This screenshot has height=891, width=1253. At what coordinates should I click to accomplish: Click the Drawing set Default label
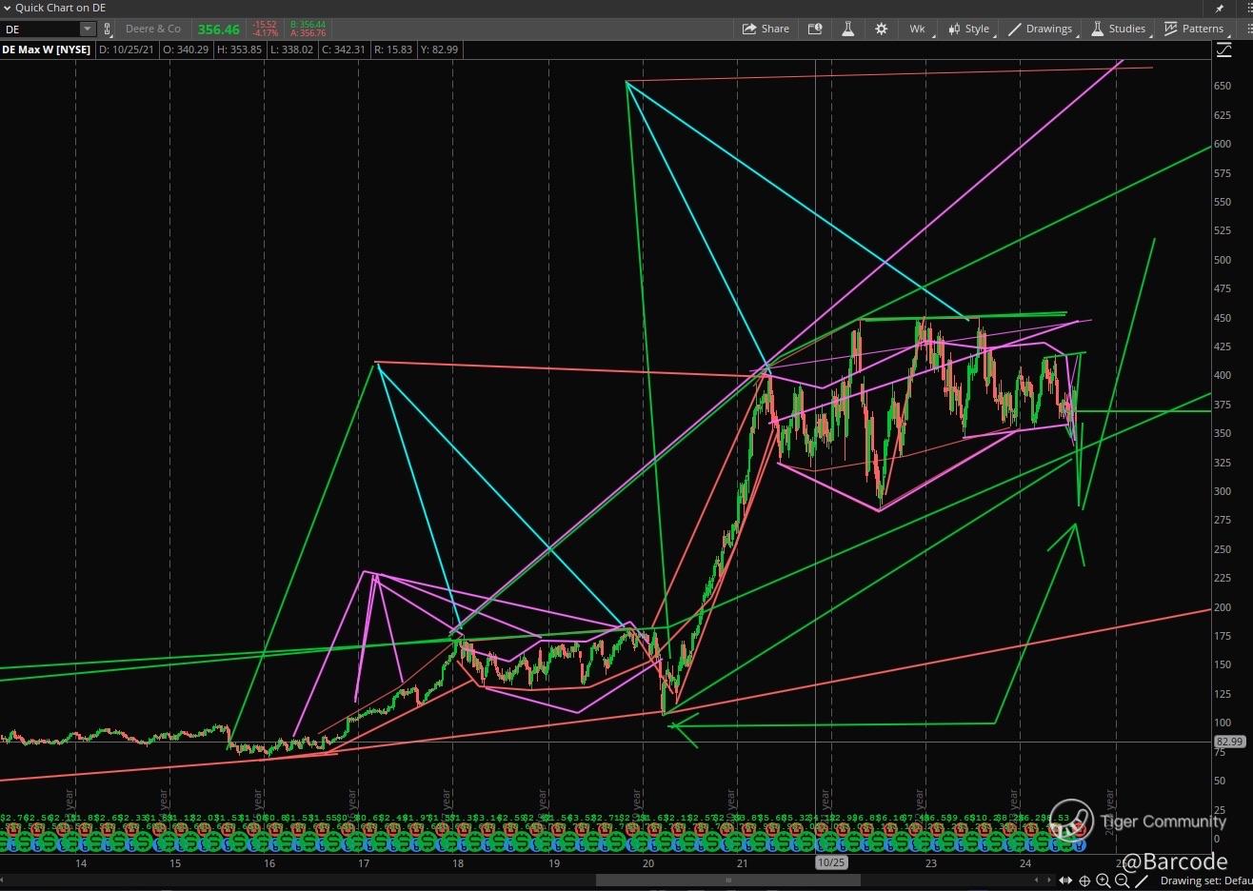tap(1205, 881)
